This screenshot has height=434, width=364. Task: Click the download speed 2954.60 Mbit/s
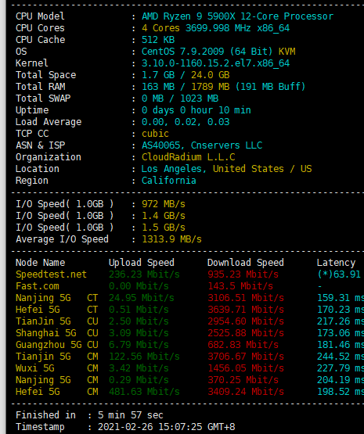[x=246, y=321]
